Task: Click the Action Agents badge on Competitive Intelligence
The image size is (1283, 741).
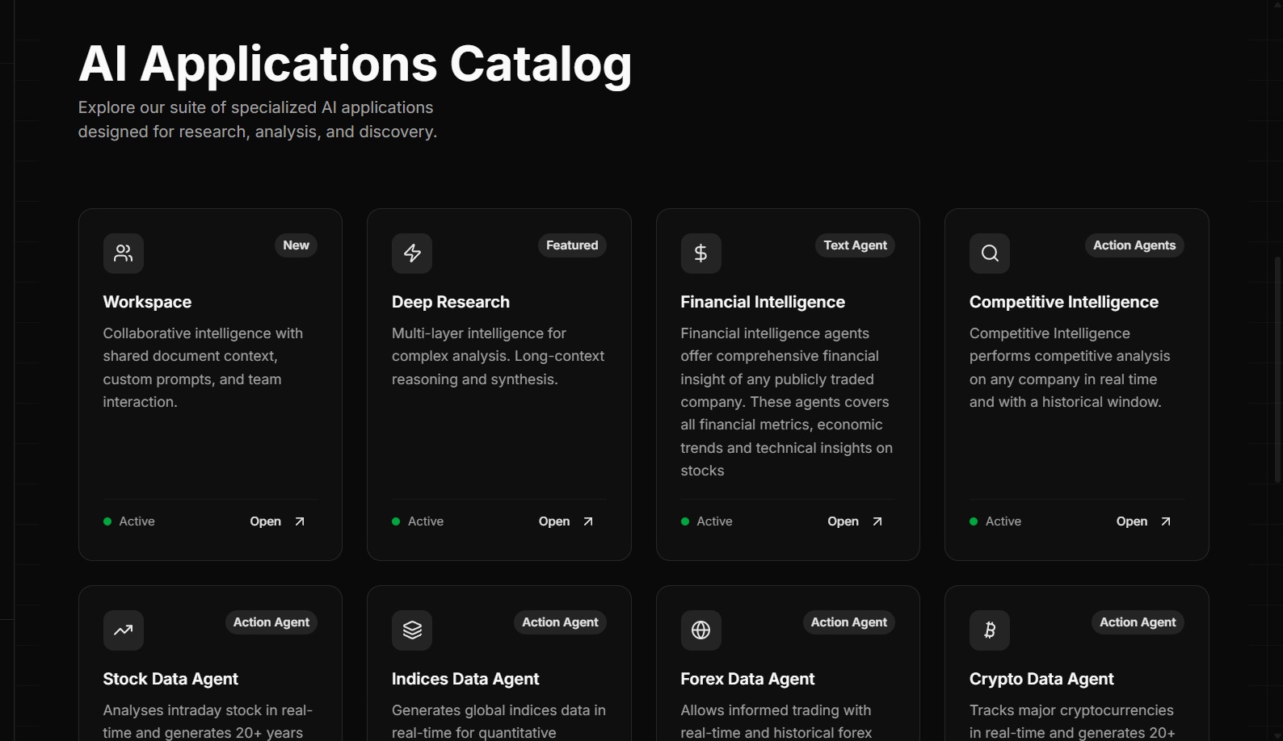Action: click(x=1134, y=245)
